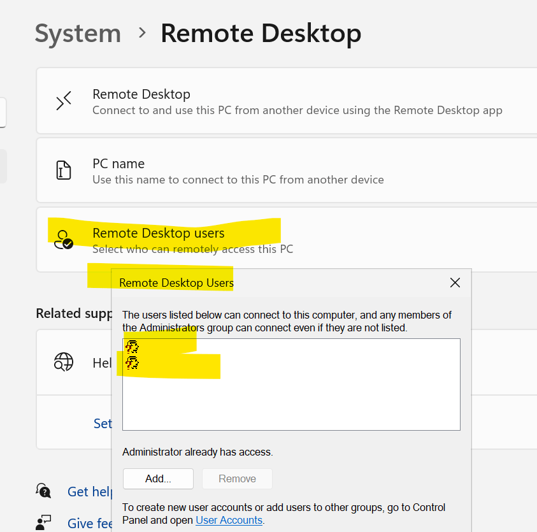Click the Remote Desktop page title
Viewport: 537px width, 532px height.
click(x=261, y=34)
